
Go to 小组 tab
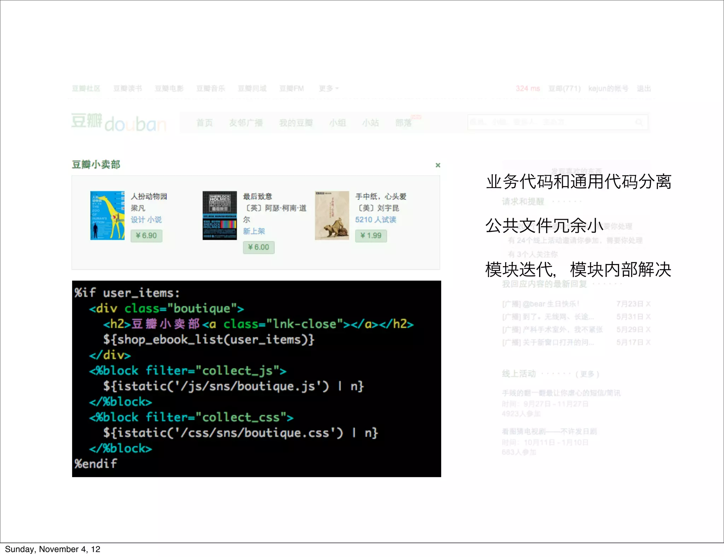[338, 123]
